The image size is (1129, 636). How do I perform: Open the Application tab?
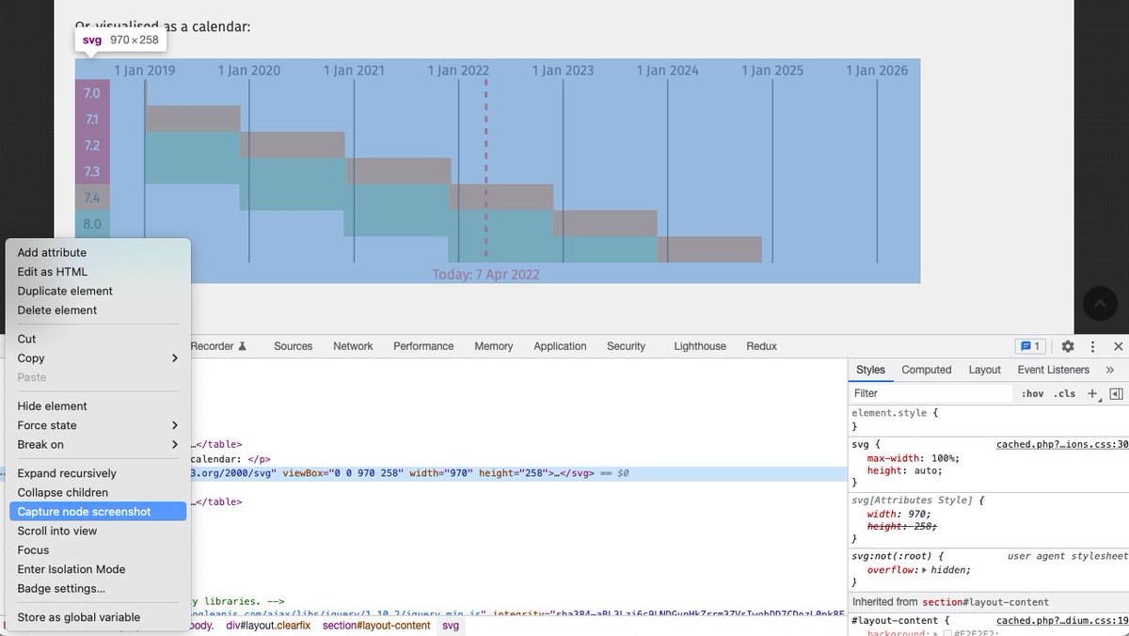pos(560,346)
